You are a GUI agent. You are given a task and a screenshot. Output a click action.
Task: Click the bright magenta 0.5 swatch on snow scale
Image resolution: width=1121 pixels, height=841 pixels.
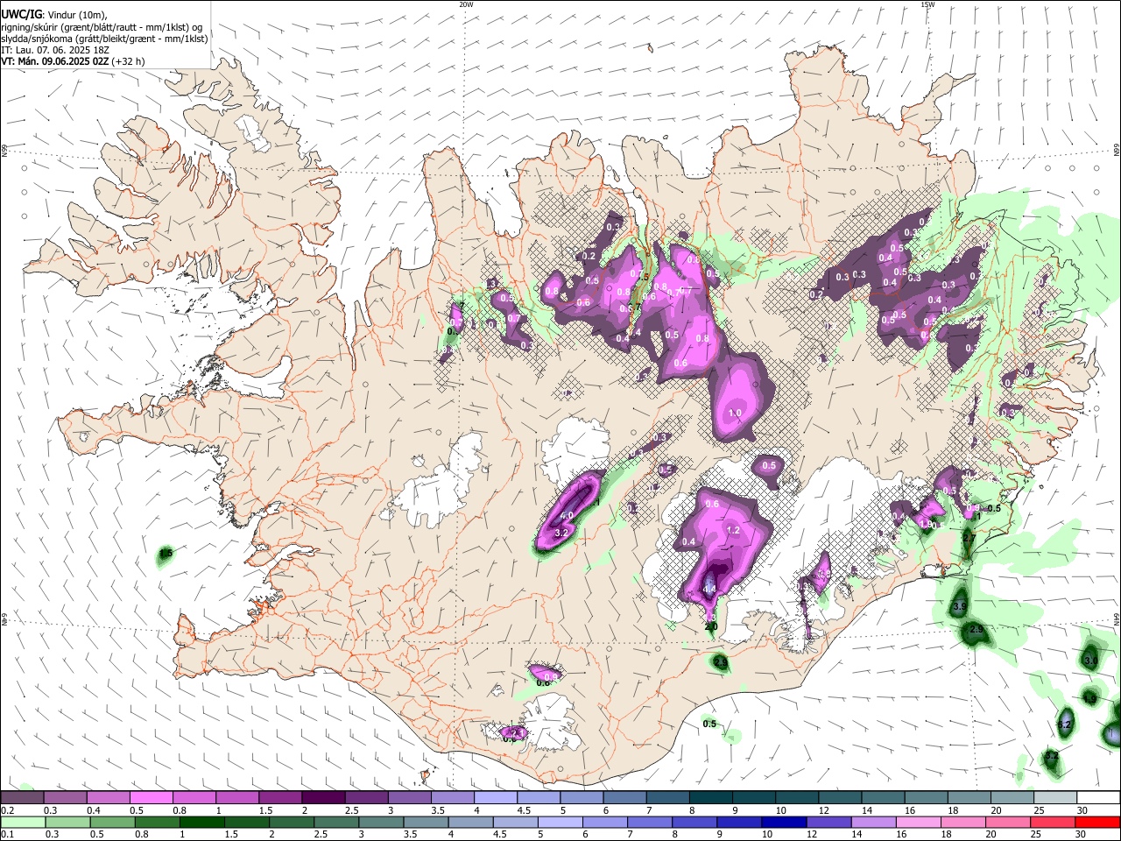pyautogui.click(x=151, y=798)
